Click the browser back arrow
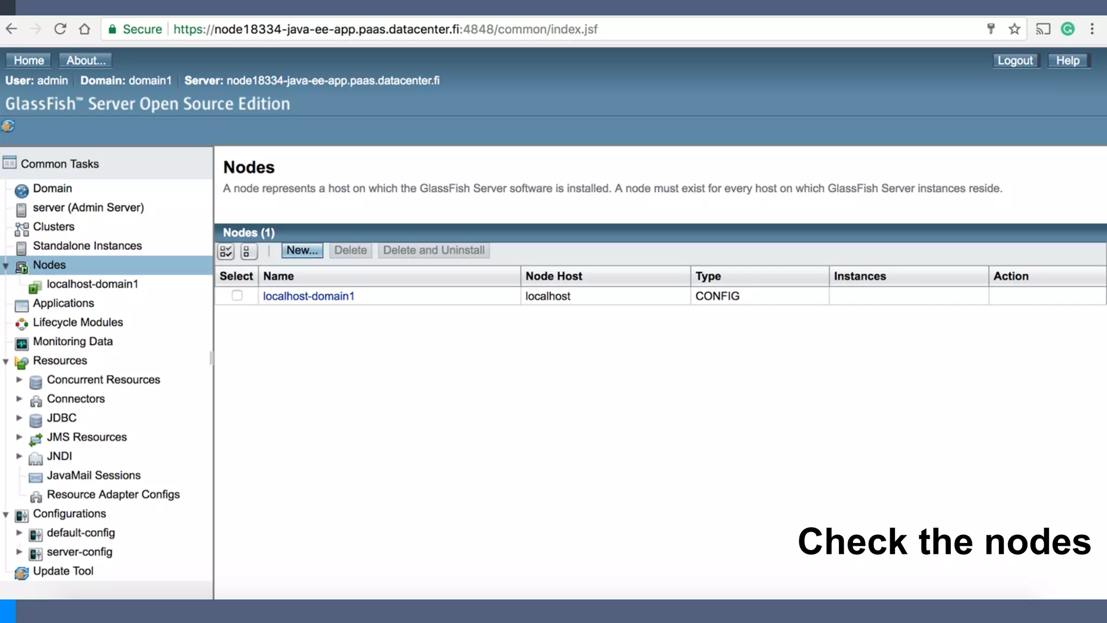This screenshot has width=1107, height=623. [x=12, y=29]
